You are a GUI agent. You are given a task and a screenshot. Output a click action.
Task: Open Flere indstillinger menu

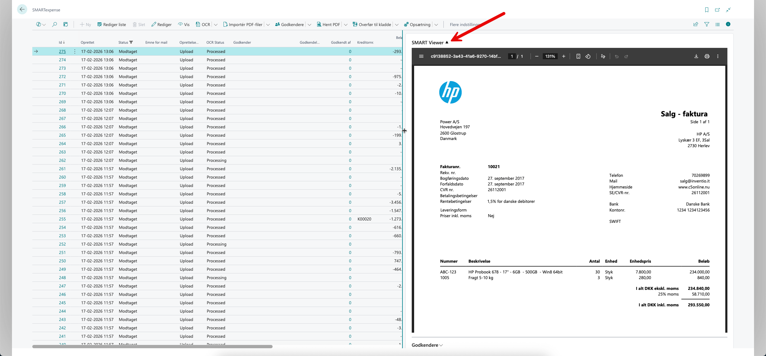465,25
